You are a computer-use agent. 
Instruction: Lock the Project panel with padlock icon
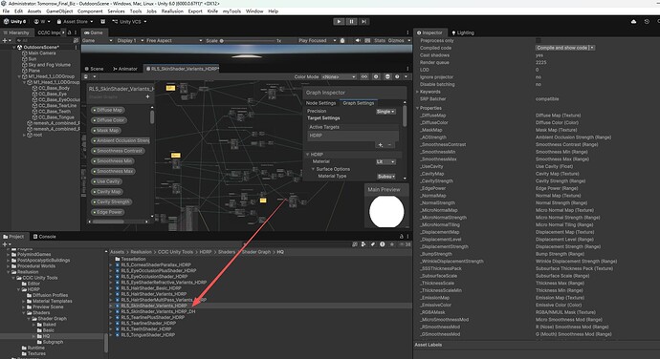coord(401,237)
